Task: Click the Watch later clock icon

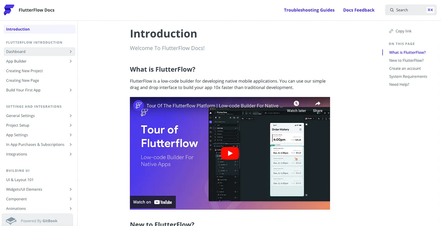Action: (x=296, y=104)
